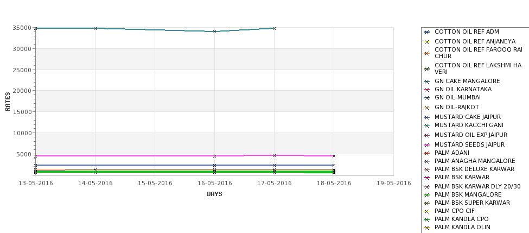Click the PALM BSK KARWAR DLY 20/30 label

pos(477,186)
